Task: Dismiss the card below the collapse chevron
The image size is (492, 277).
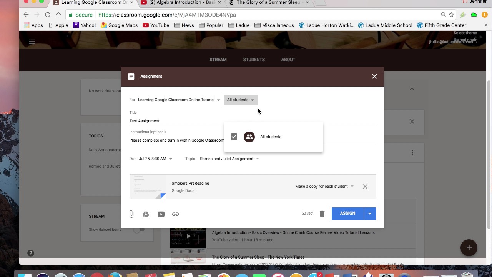Action: [x=412, y=122]
